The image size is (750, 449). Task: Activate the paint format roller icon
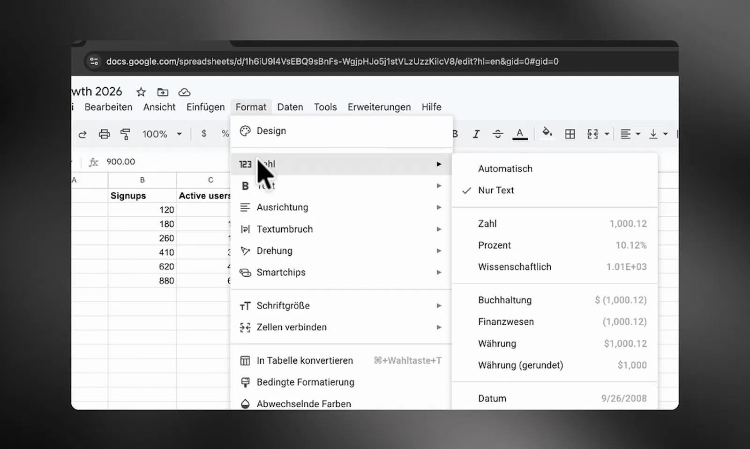[x=125, y=134]
